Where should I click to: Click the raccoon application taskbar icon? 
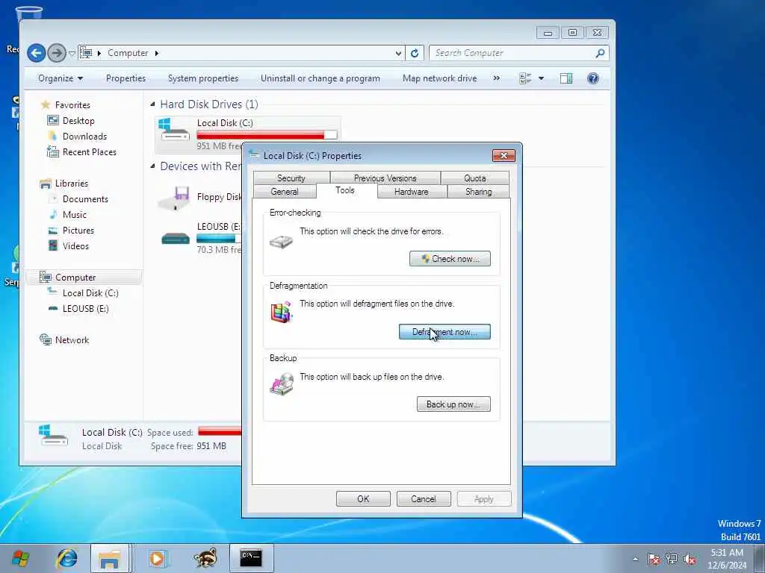(205, 558)
